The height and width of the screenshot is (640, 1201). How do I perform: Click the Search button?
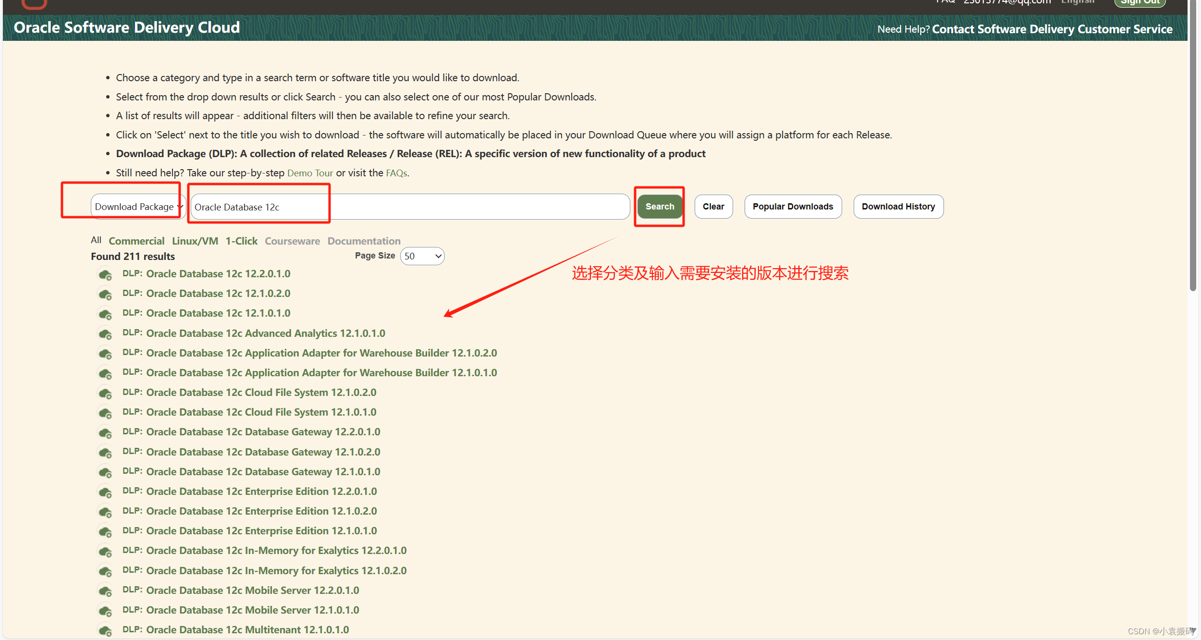pos(659,206)
